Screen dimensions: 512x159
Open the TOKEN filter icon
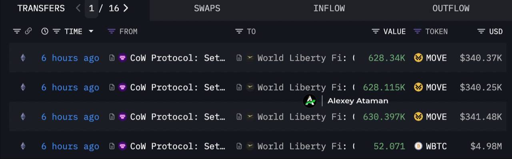tap(417, 31)
